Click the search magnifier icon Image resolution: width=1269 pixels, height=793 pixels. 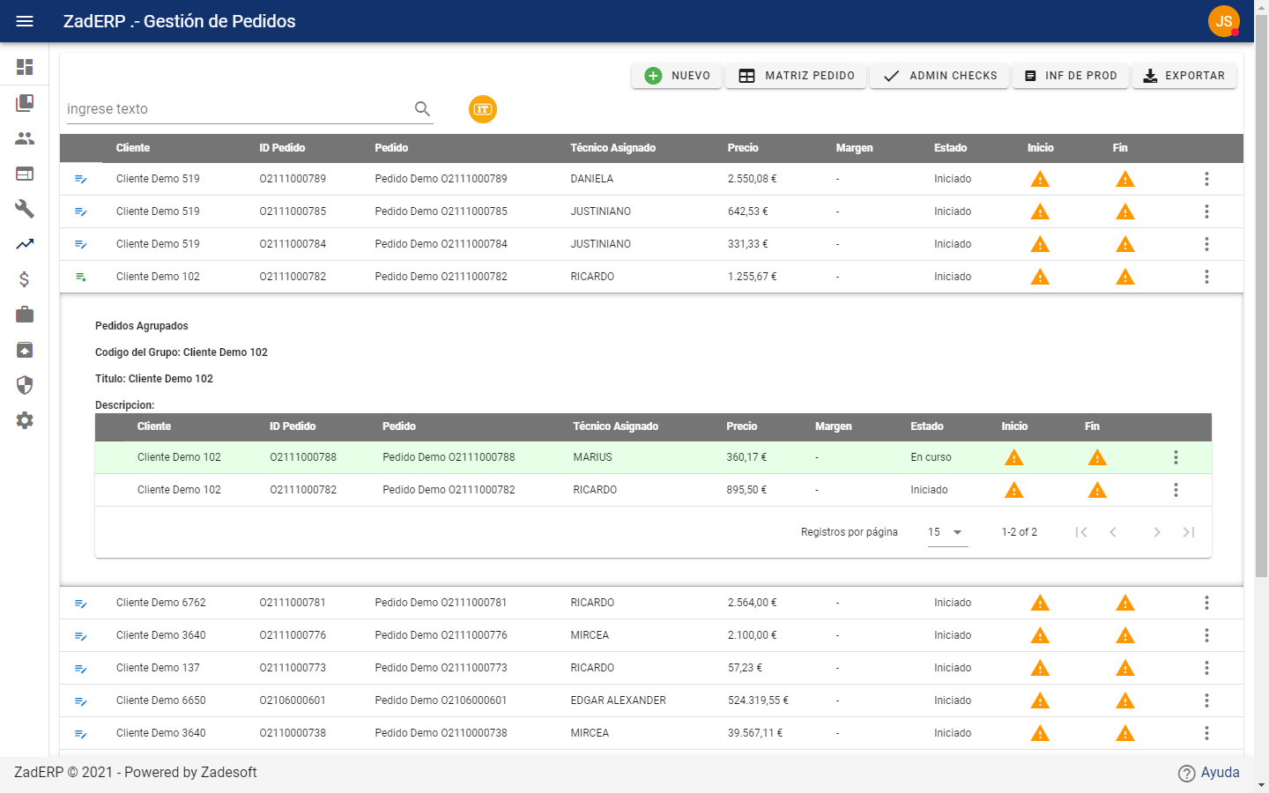tap(423, 108)
